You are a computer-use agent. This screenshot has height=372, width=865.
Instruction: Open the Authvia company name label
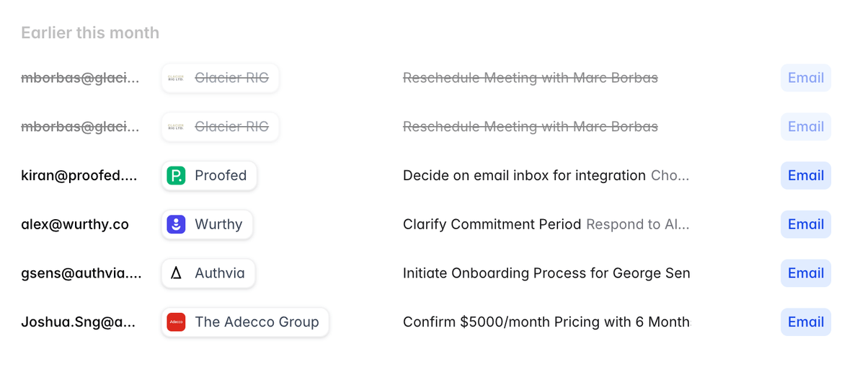tap(220, 273)
